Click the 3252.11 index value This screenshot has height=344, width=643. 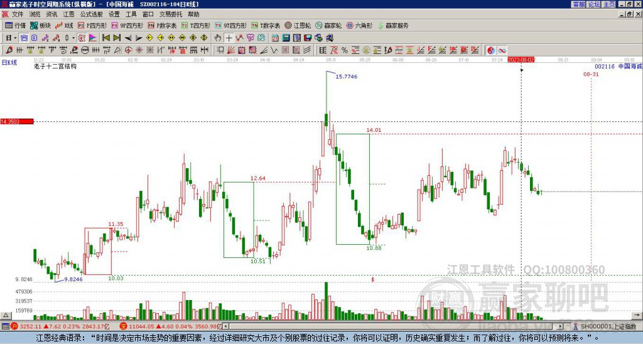[x=30, y=326]
